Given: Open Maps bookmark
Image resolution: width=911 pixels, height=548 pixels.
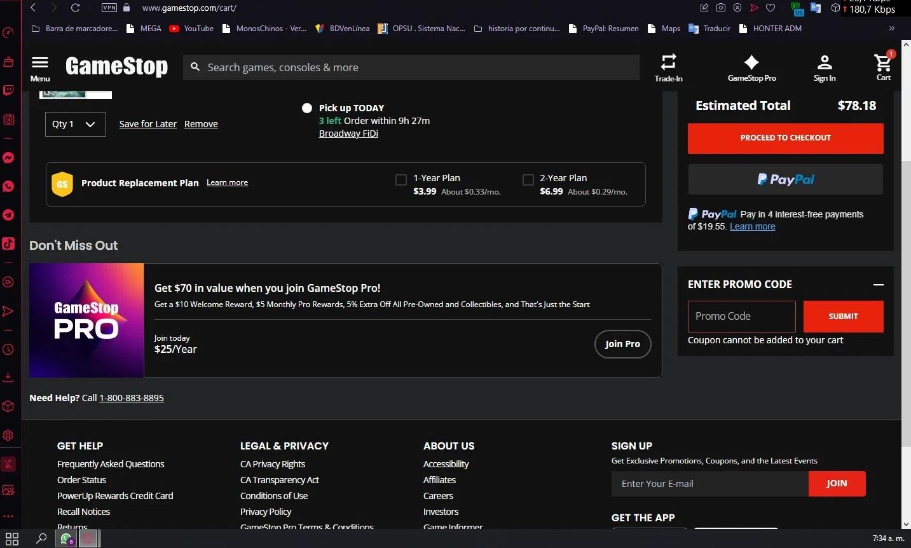Looking at the screenshot, I should 664,29.
